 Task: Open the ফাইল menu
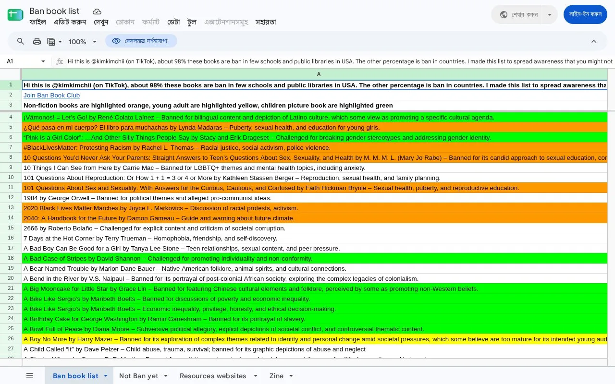(38, 22)
